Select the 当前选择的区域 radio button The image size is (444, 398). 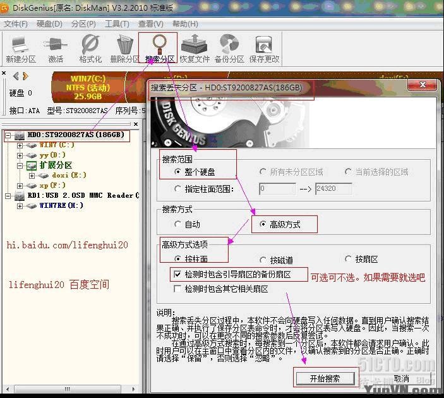click(x=348, y=172)
